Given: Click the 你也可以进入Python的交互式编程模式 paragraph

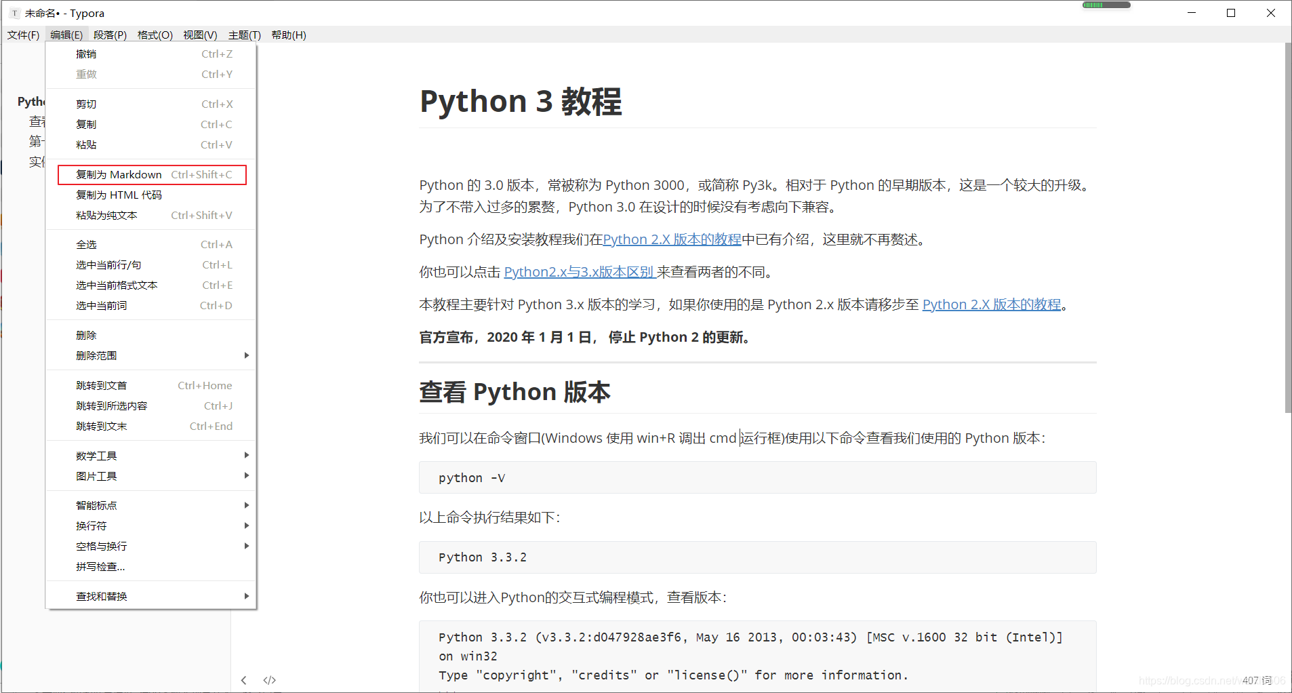Looking at the screenshot, I should pos(573,597).
